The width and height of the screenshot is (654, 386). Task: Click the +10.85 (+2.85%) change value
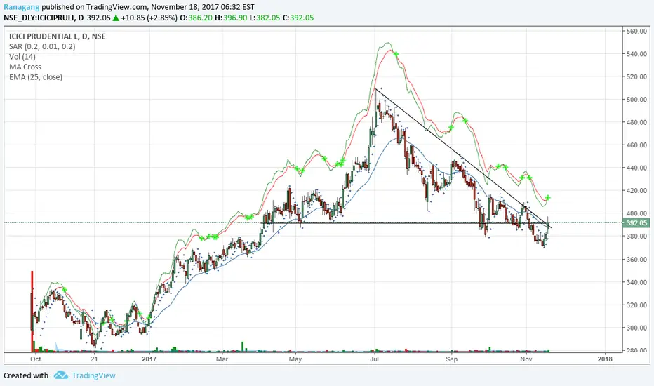point(149,18)
